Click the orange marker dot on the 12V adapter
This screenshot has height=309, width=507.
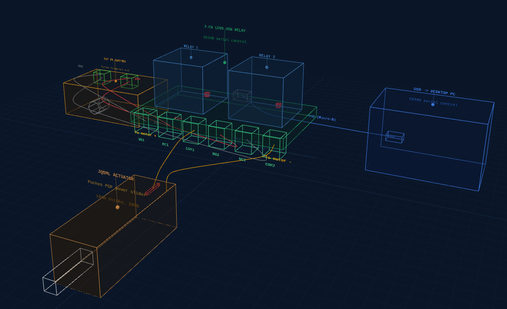(x=116, y=81)
